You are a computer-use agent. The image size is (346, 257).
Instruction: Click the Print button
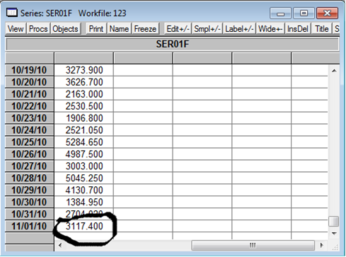(96, 29)
